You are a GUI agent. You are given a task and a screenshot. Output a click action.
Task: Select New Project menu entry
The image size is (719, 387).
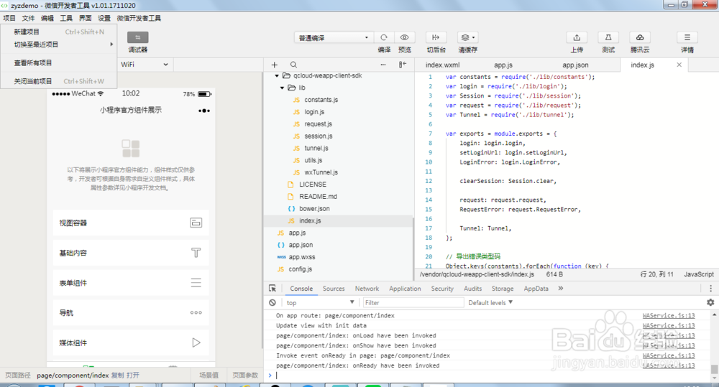pos(59,32)
